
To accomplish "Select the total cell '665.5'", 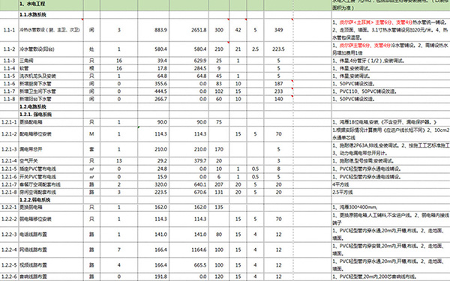I will coord(189,265).
